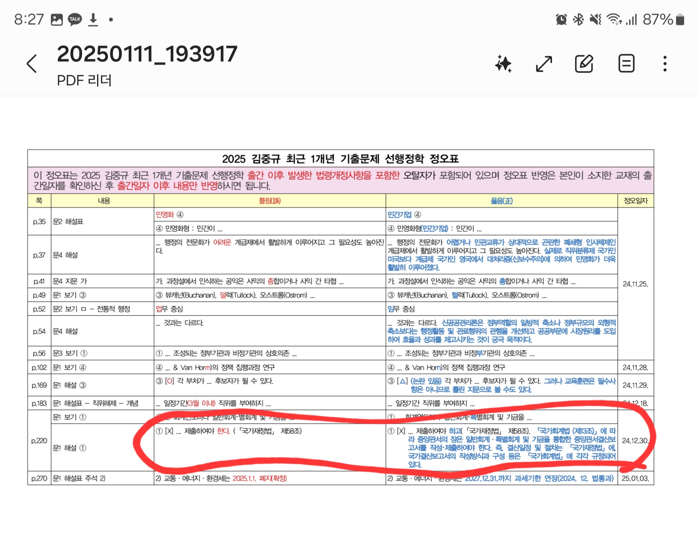Tap the file name 20250111_193917 title
This screenshot has height=542, width=698.
147,54
